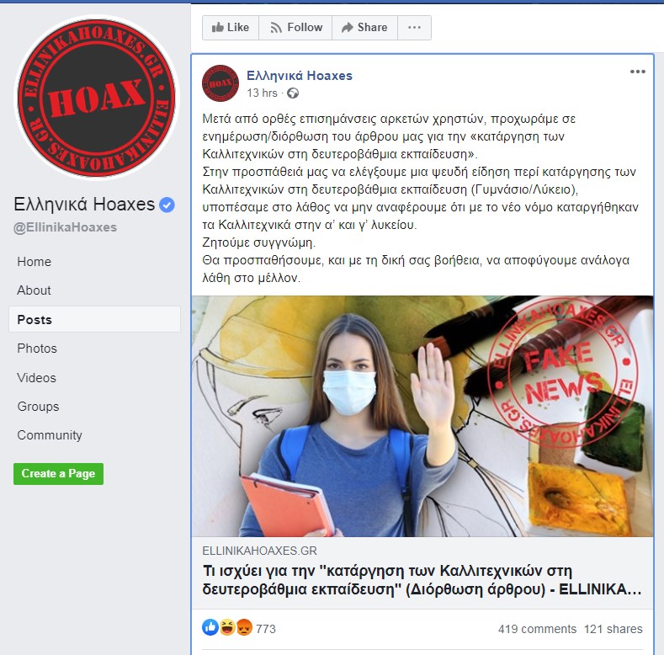Image resolution: width=664 pixels, height=655 pixels.
Task: Click the angry reaction emoji icon
Action: [244, 627]
